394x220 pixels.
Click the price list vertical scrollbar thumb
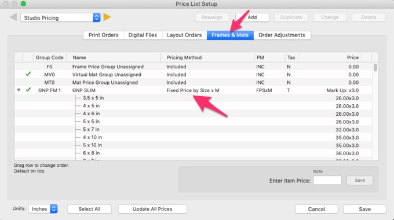coord(375,67)
